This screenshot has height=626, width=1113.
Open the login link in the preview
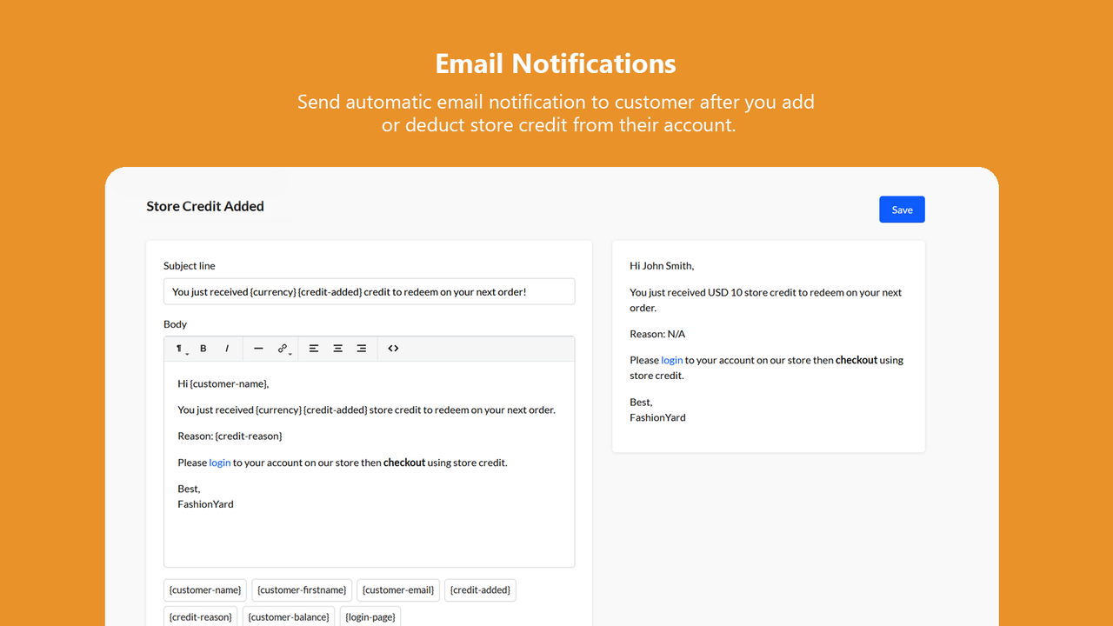click(671, 359)
